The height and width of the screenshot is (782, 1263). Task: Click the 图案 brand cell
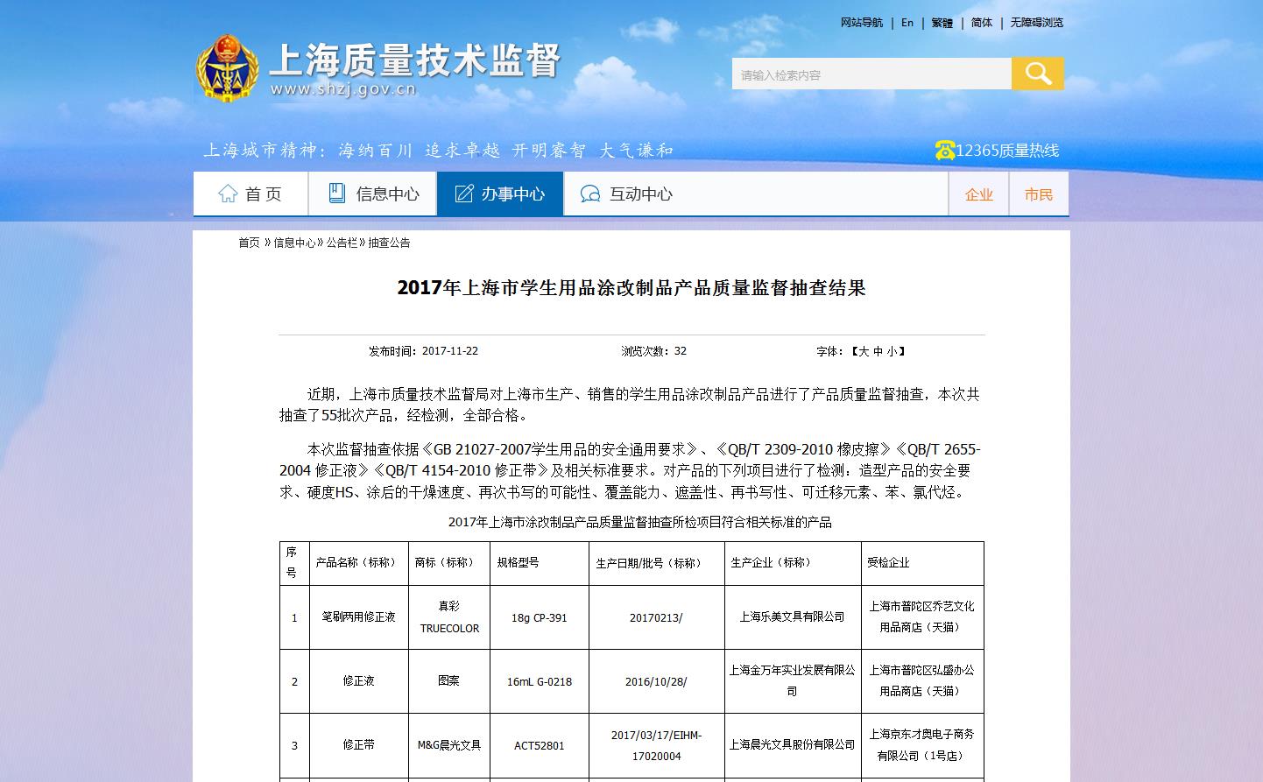click(448, 680)
